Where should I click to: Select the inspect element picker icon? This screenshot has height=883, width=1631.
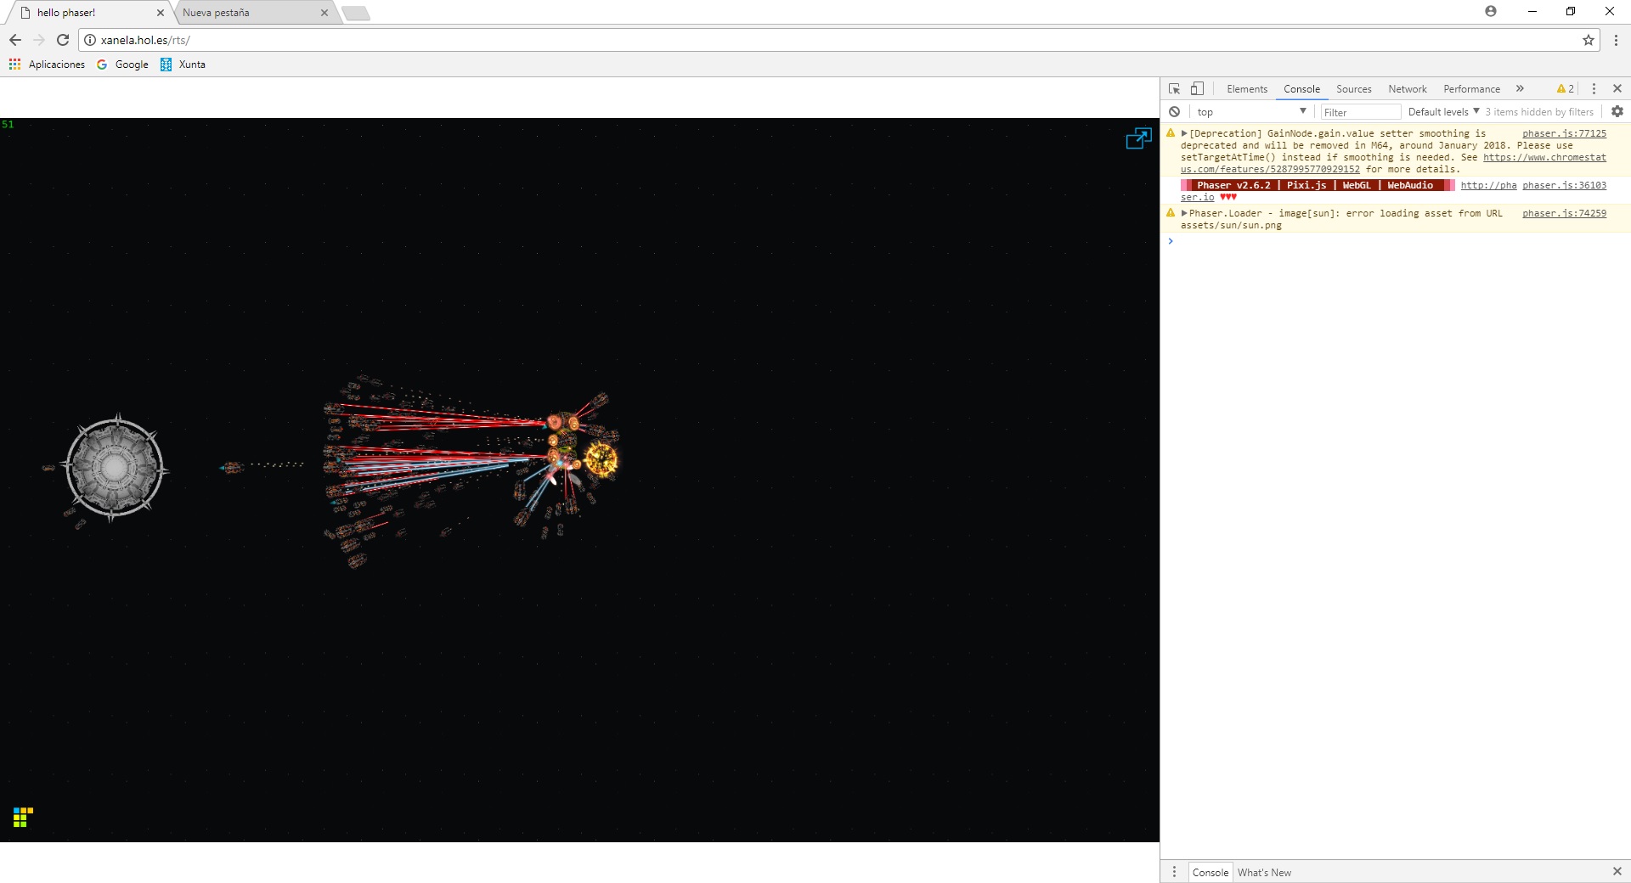point(1174,89)
